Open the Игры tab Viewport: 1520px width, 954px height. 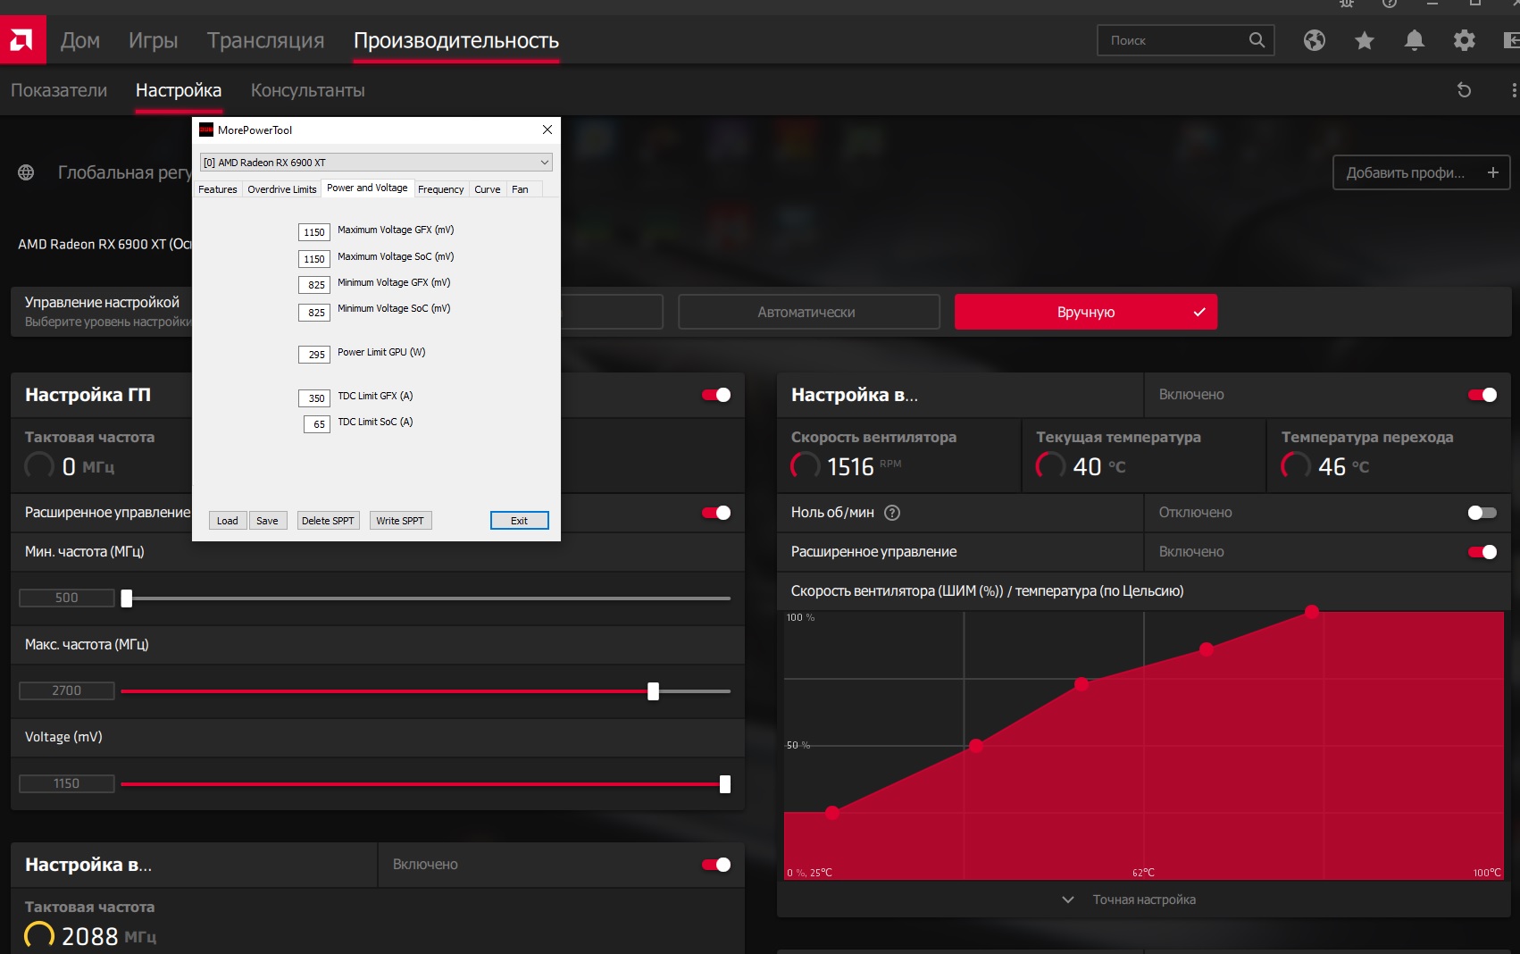pyautogui.click(x=153, y=40)
